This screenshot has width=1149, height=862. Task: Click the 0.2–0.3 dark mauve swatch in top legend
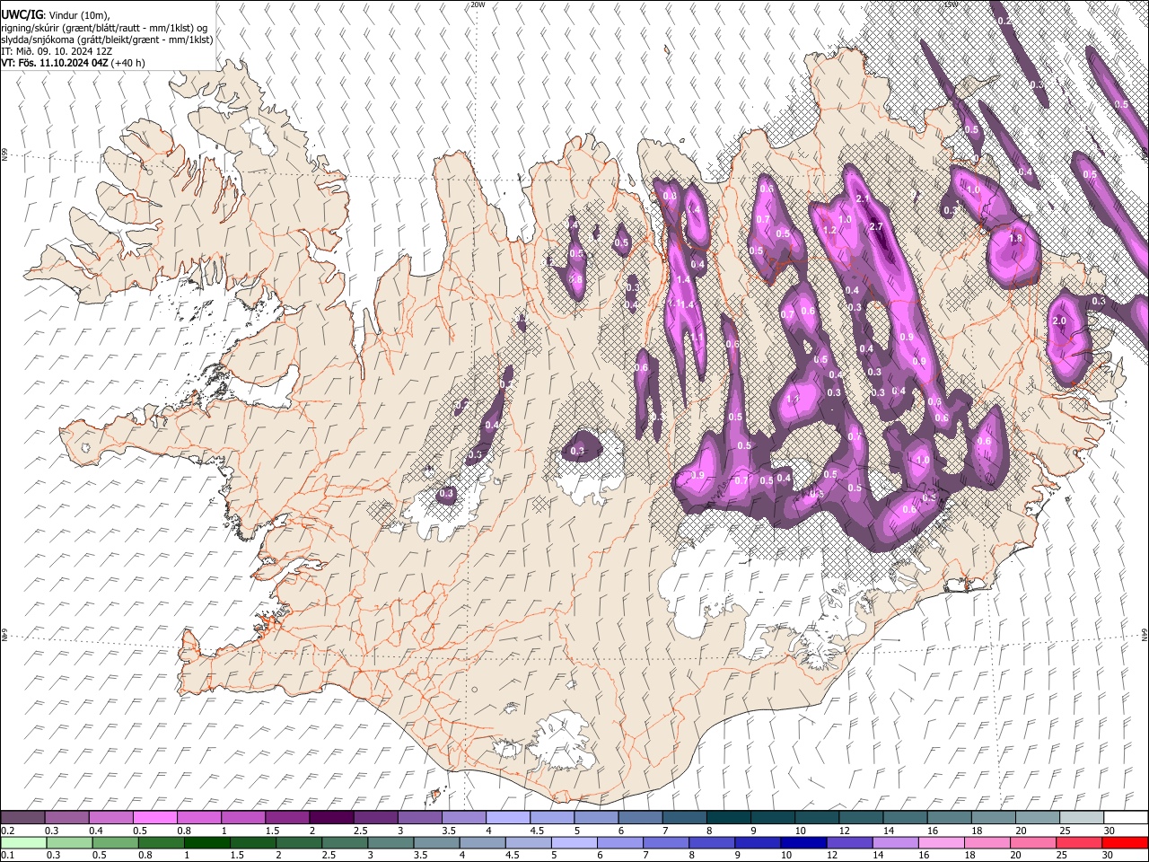tap(22, 817)
